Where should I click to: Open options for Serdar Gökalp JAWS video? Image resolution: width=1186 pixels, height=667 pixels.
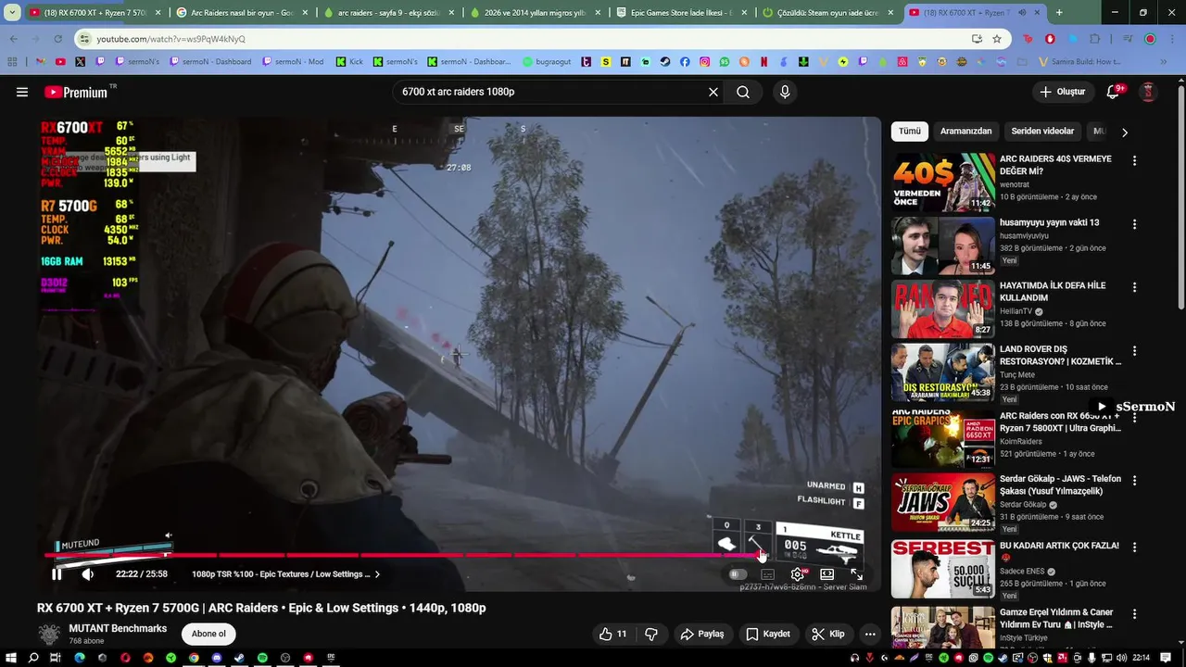(x=1134, y=481)
